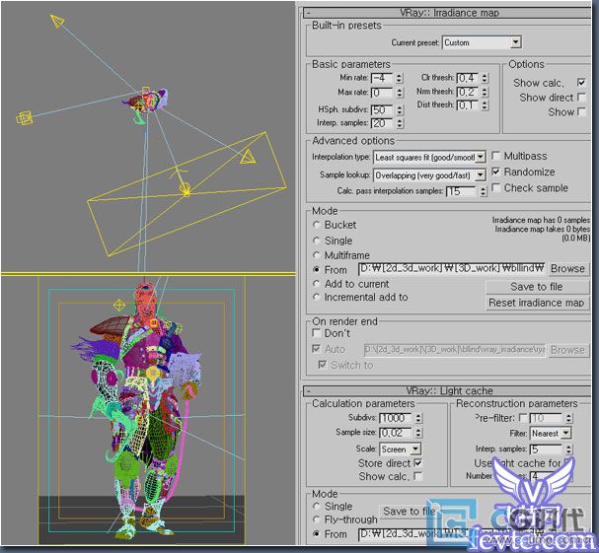599x553 pixels.
Task: Click the Nrm thresh value field
Action: [468, 93]
